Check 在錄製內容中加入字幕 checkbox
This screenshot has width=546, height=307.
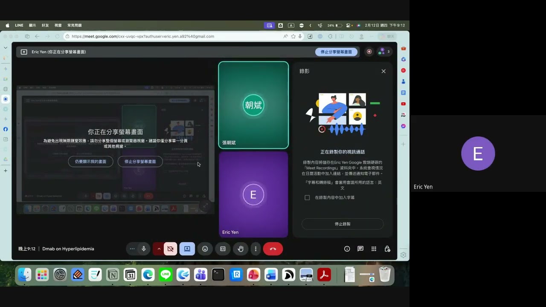coord(307,197)
